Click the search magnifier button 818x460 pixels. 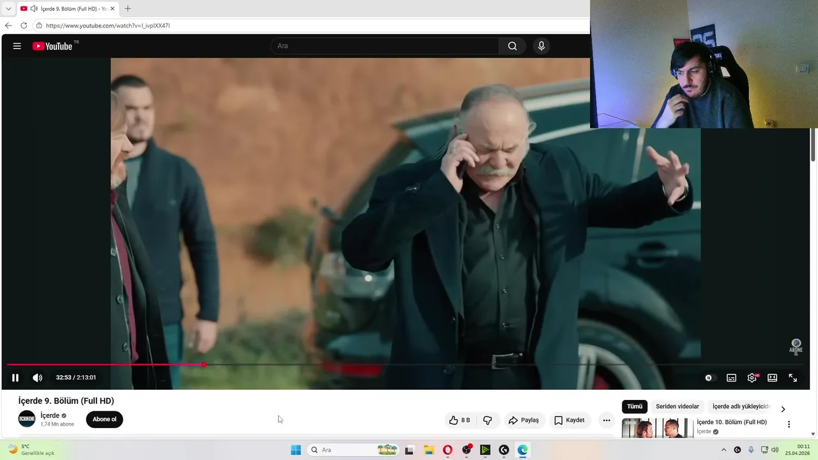pyautogui.click(x=513, y=46)
